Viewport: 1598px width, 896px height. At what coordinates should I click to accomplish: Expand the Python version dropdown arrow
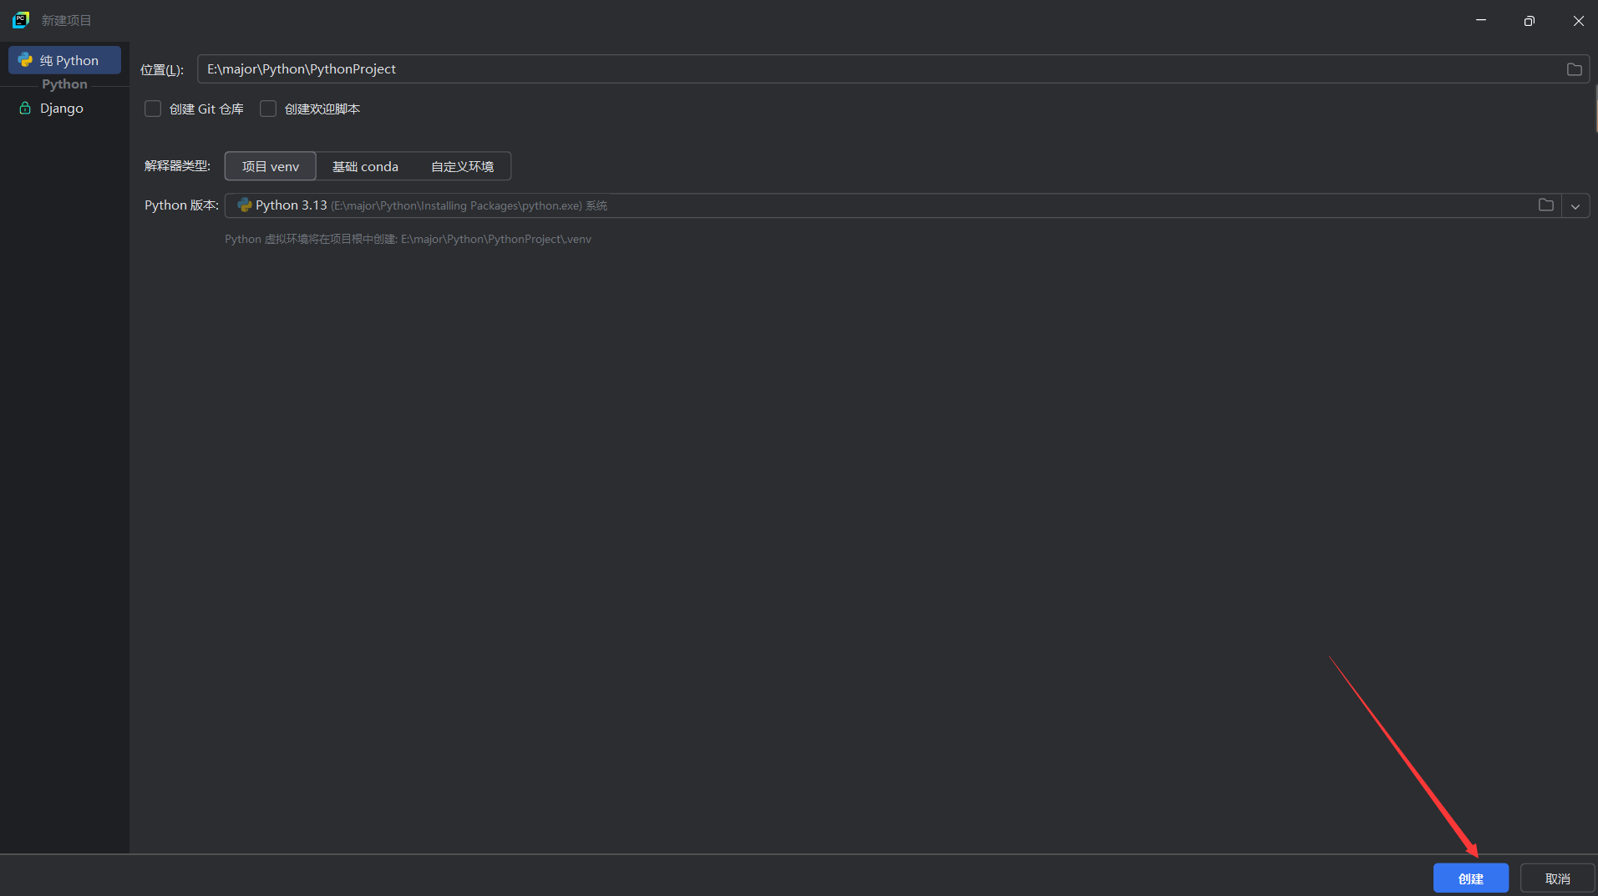(x=1575, y=206)
